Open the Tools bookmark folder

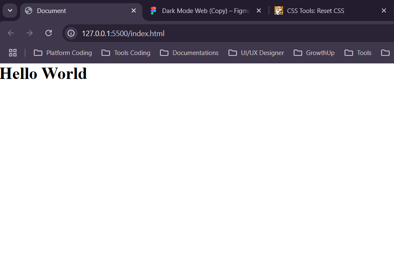358,52
